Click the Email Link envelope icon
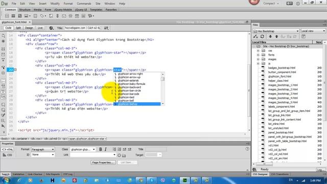This screenshot has width=327, height=184. coord(64,16)
